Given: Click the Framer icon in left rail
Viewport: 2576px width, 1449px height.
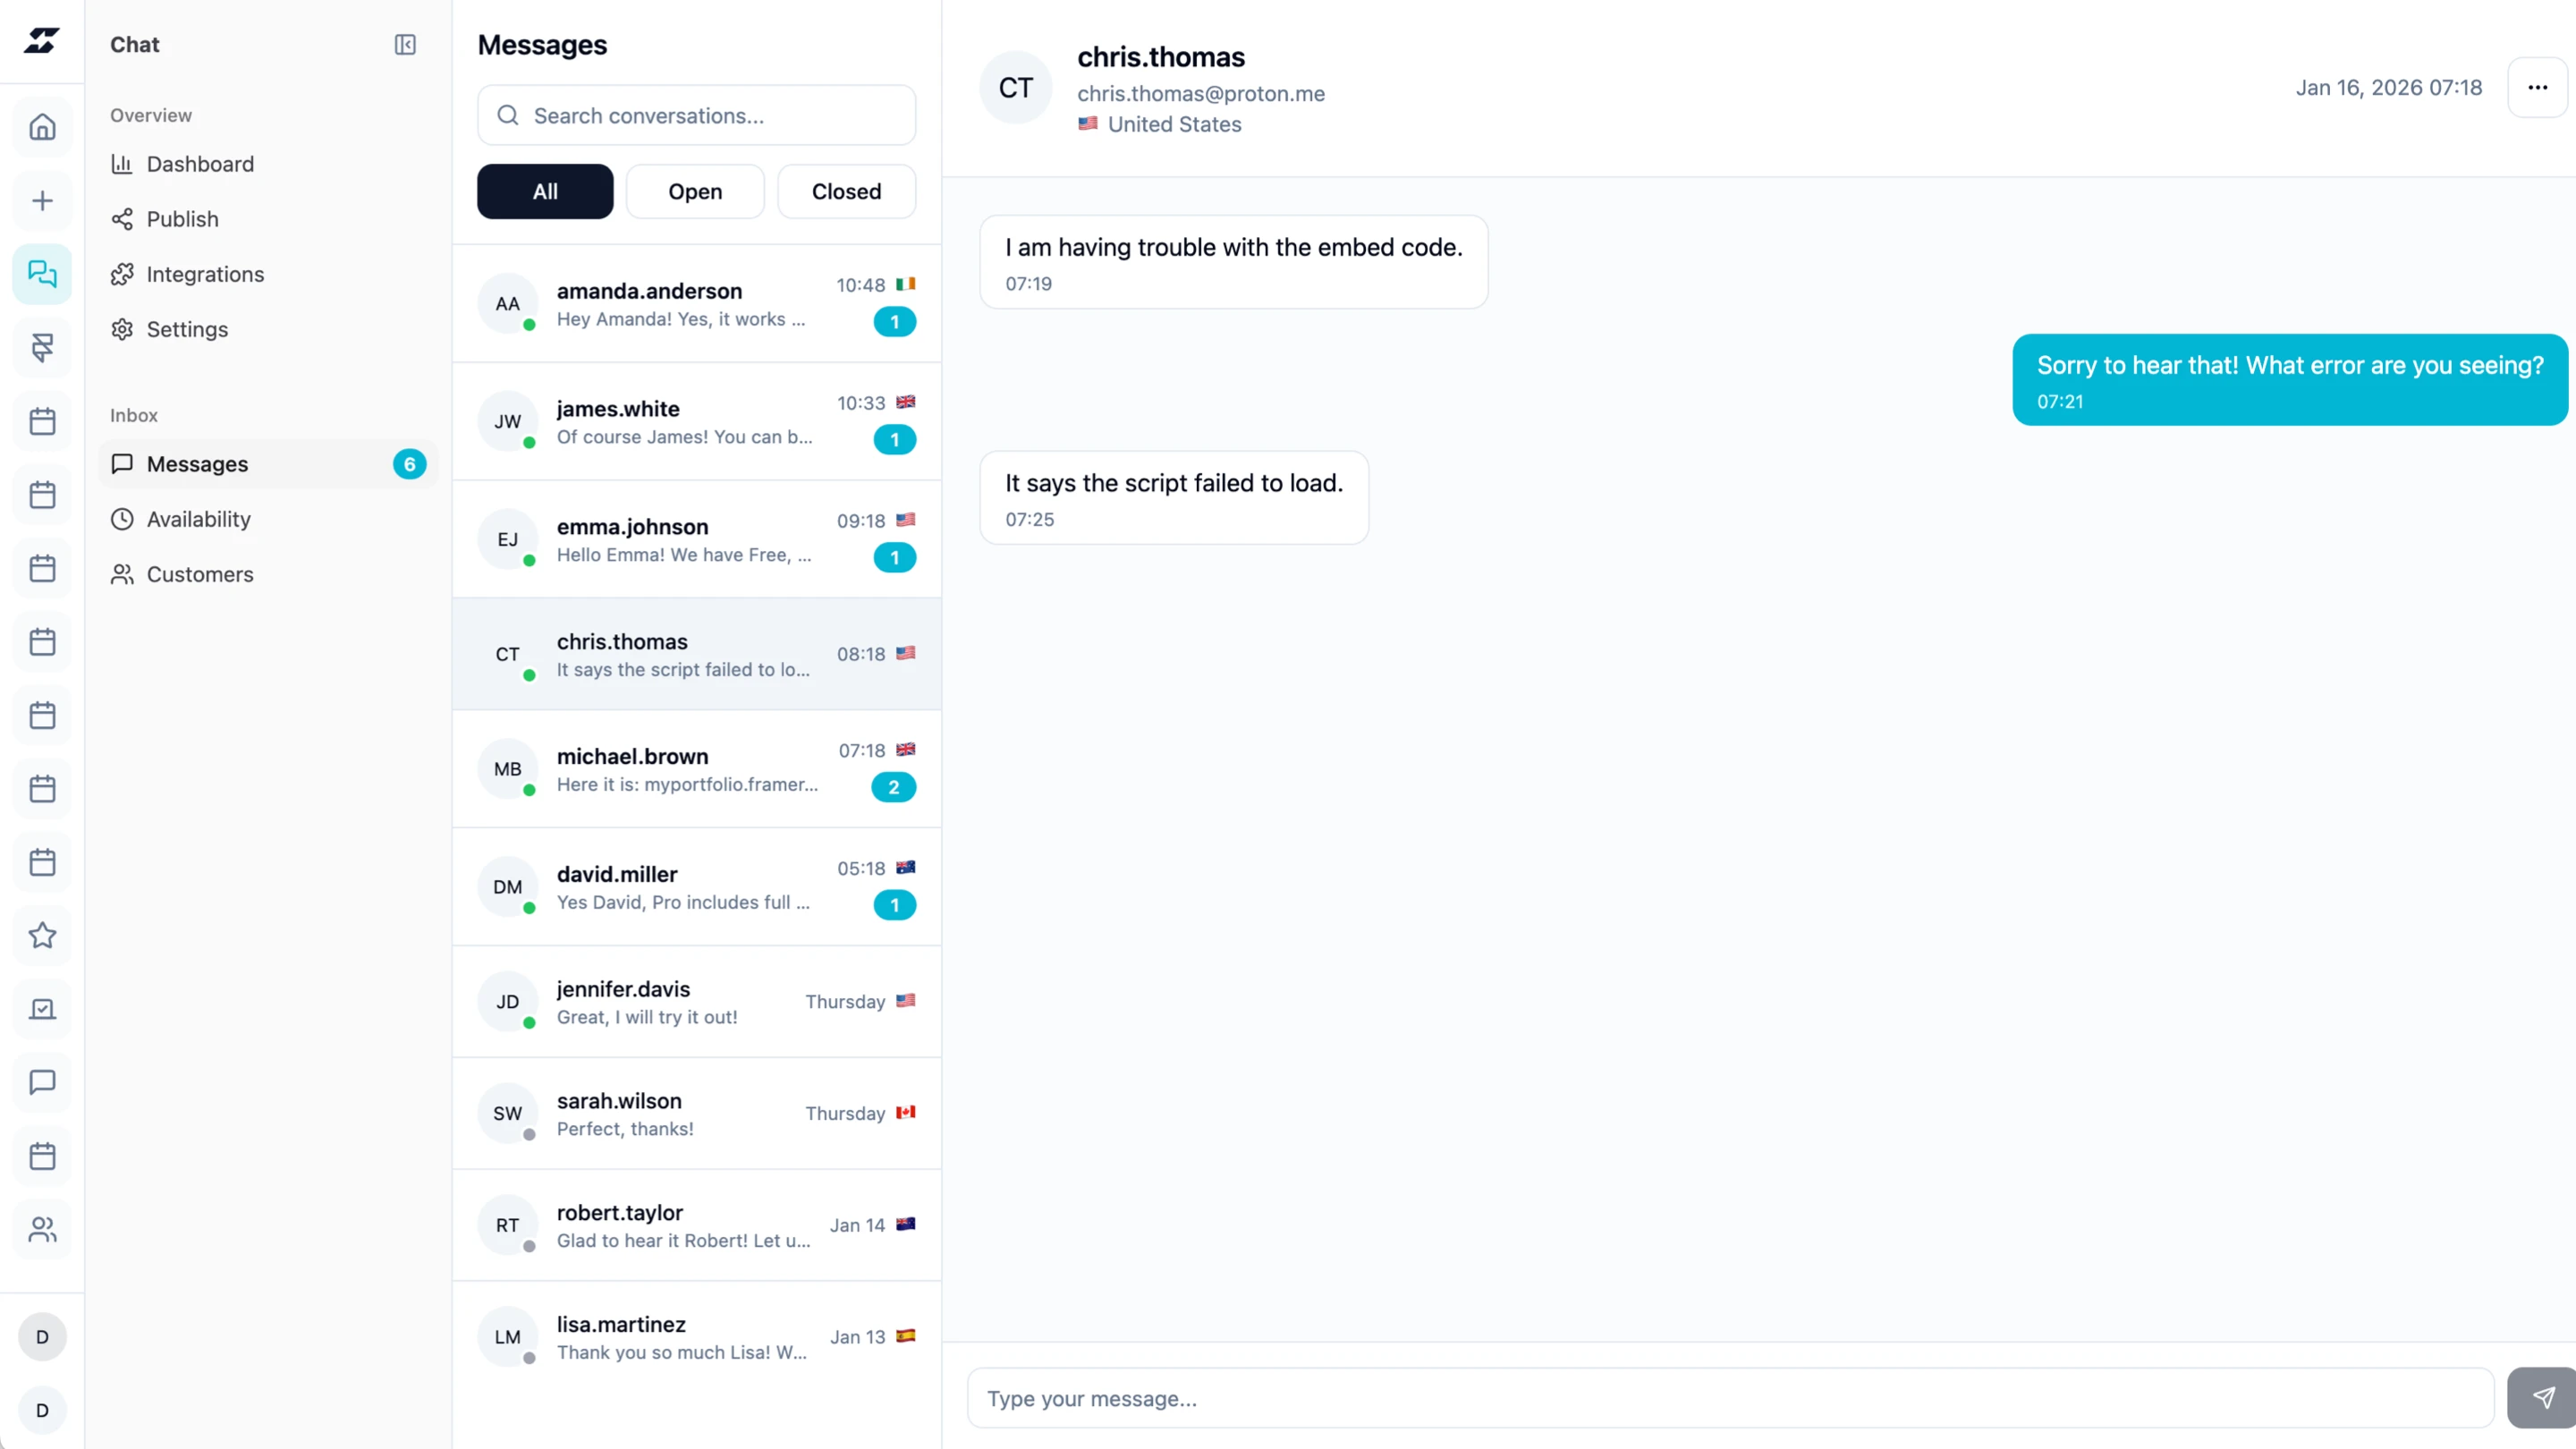Looking at the screenshot, I should point(42,347).
